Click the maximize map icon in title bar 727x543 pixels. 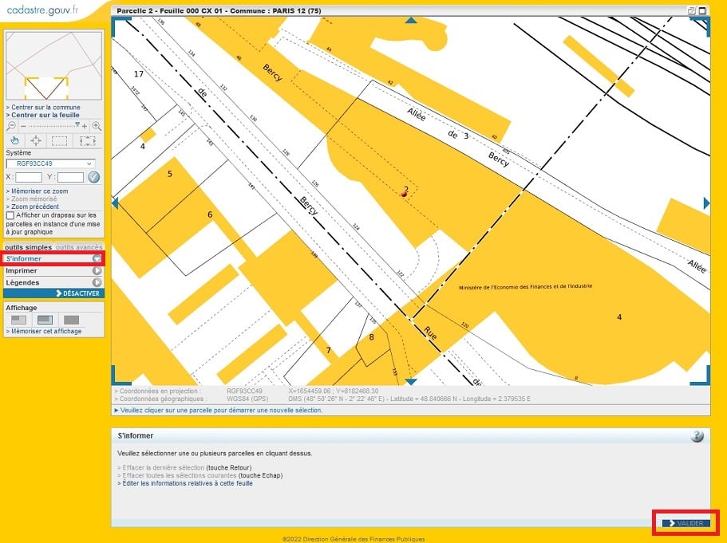click(x=703, y=10)
